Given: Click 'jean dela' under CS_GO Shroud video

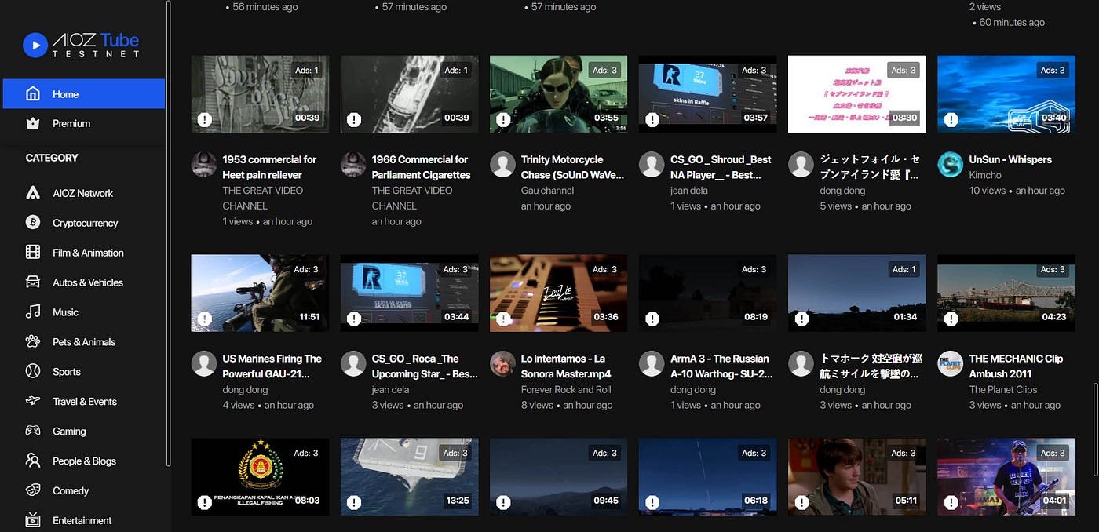Looking at the screenshot, I should coord(689,191).
